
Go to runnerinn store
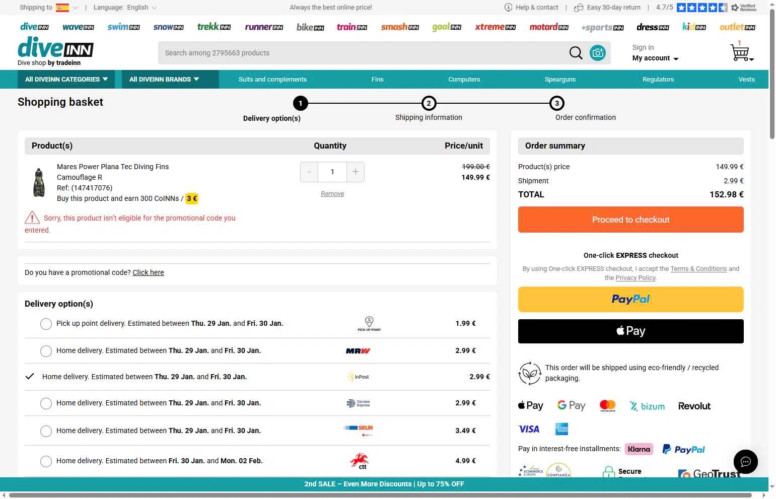[264, 27]
